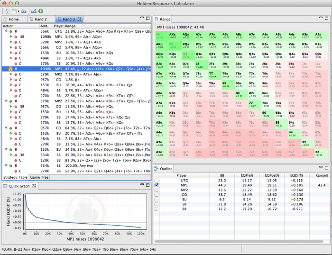Image resolution: width=332 pixels, height=255 pixels.
Task: Click the green Run calculation icon
Action: point(41,11)
